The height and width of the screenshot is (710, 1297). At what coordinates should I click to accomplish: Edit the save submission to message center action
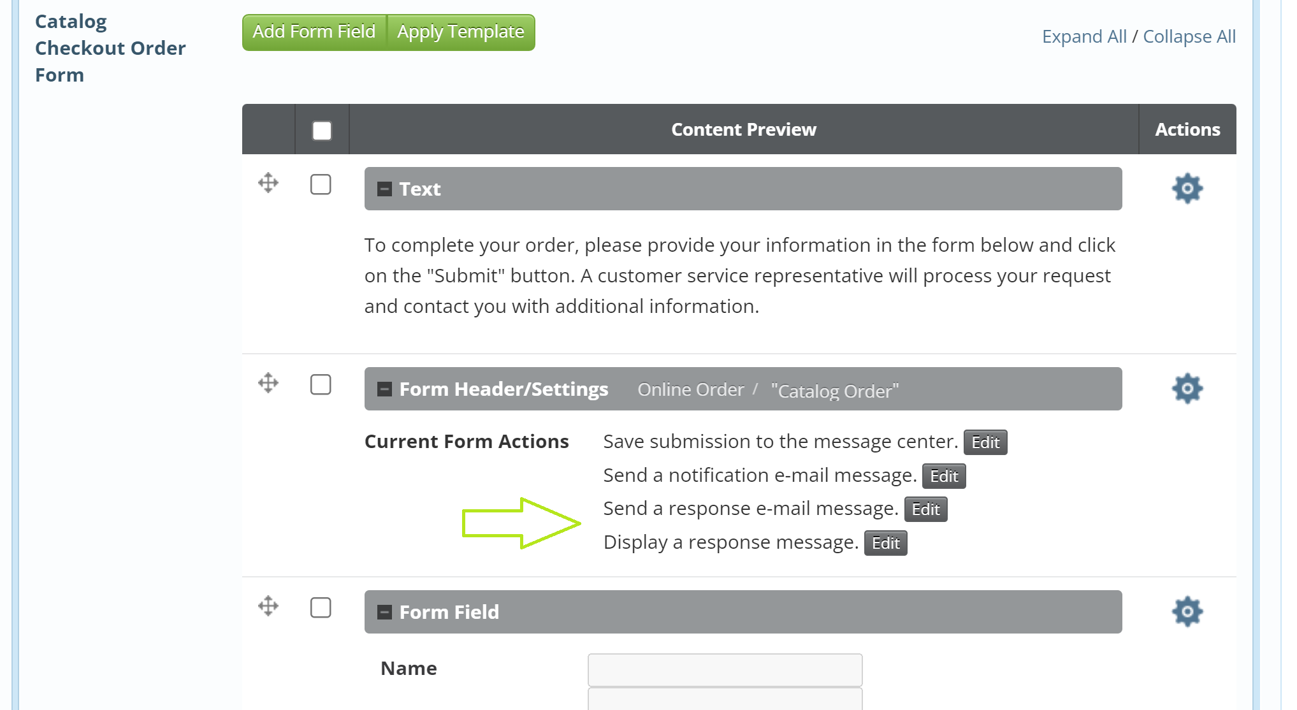[x=985, y=442]
